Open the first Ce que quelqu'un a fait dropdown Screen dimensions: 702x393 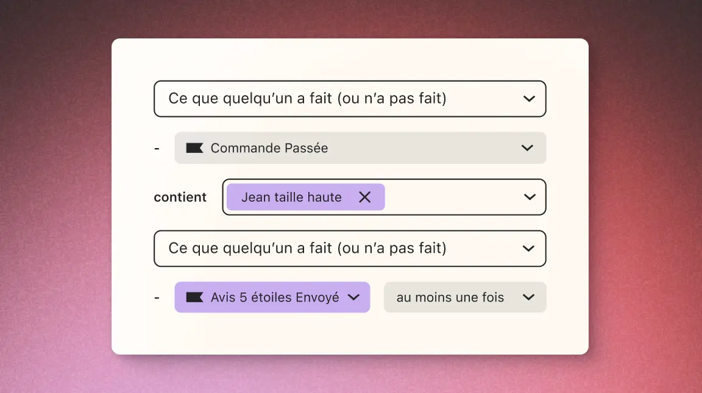point(350,98)
